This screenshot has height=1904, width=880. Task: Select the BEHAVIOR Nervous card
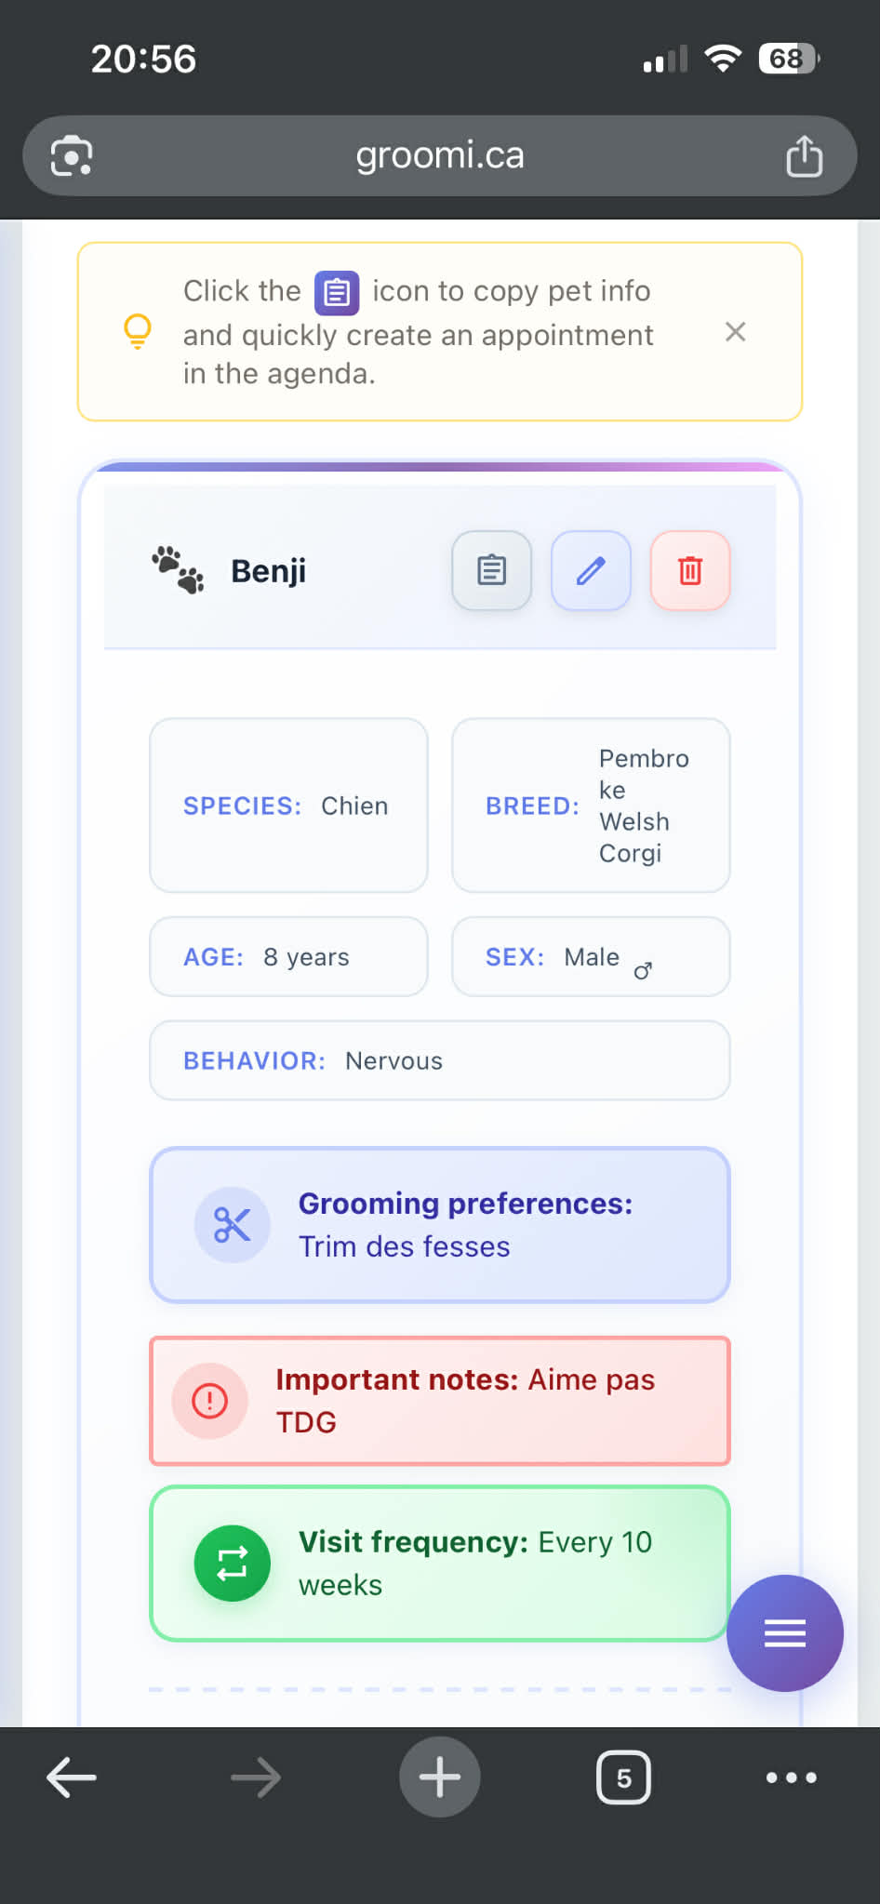point(439,1059)
